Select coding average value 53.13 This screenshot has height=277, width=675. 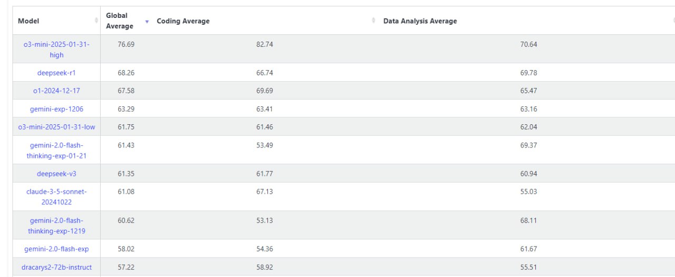(265, 220)
